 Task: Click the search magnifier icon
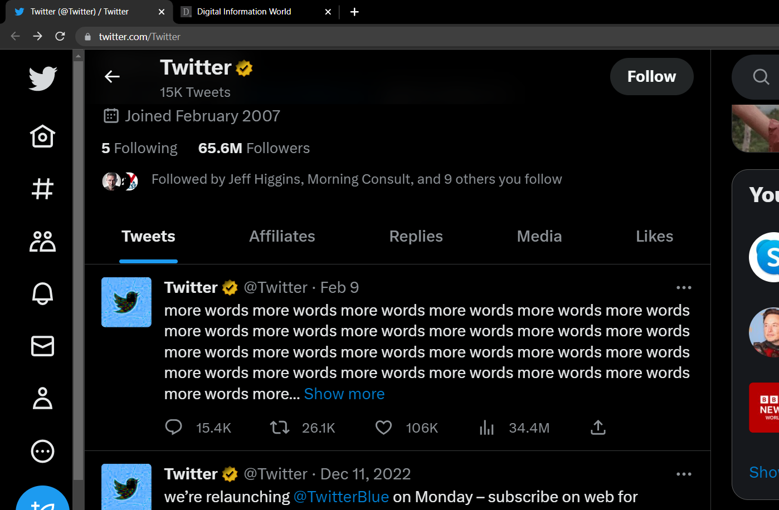pyautogui.click(x=761, y=76)
